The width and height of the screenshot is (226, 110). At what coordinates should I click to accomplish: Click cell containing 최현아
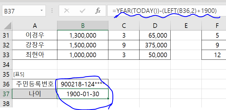coord(35,55)
